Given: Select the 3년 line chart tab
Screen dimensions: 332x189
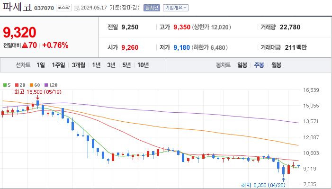Looking at the screenshot, I should click(111, 65).
